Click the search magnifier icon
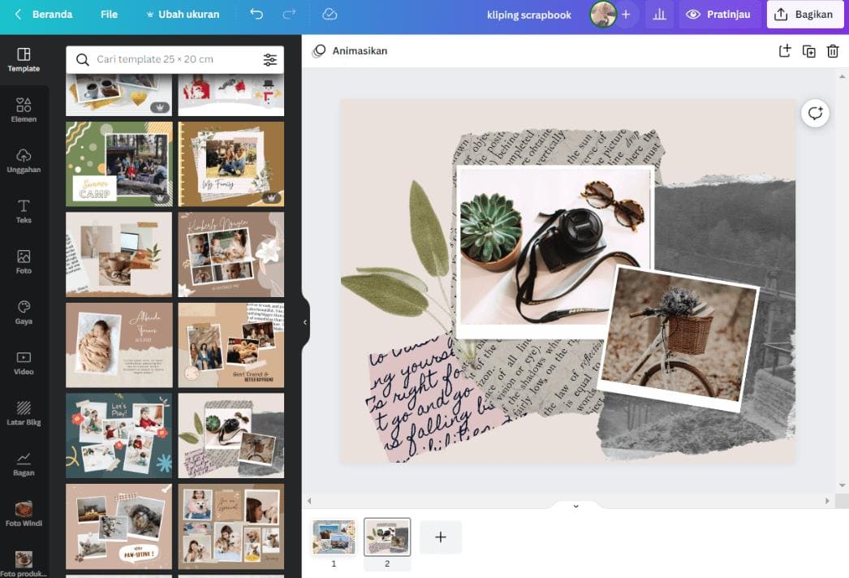 tap(82, 59)
